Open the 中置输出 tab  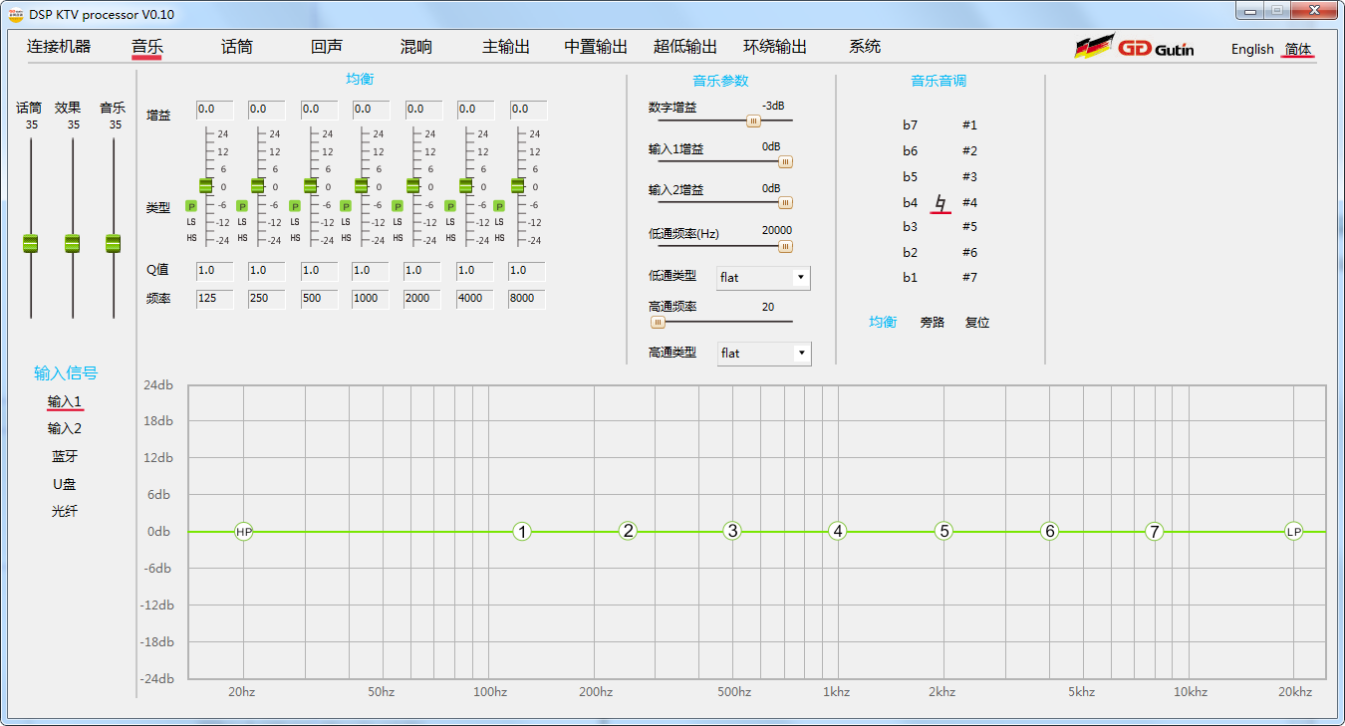point(596,47)
